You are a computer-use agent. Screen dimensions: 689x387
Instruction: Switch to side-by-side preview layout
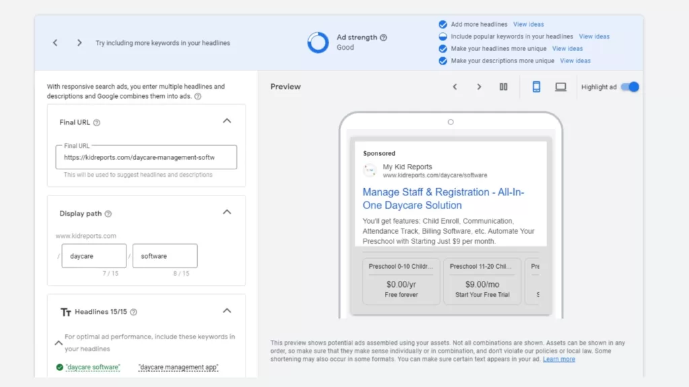tap(503, 87)
